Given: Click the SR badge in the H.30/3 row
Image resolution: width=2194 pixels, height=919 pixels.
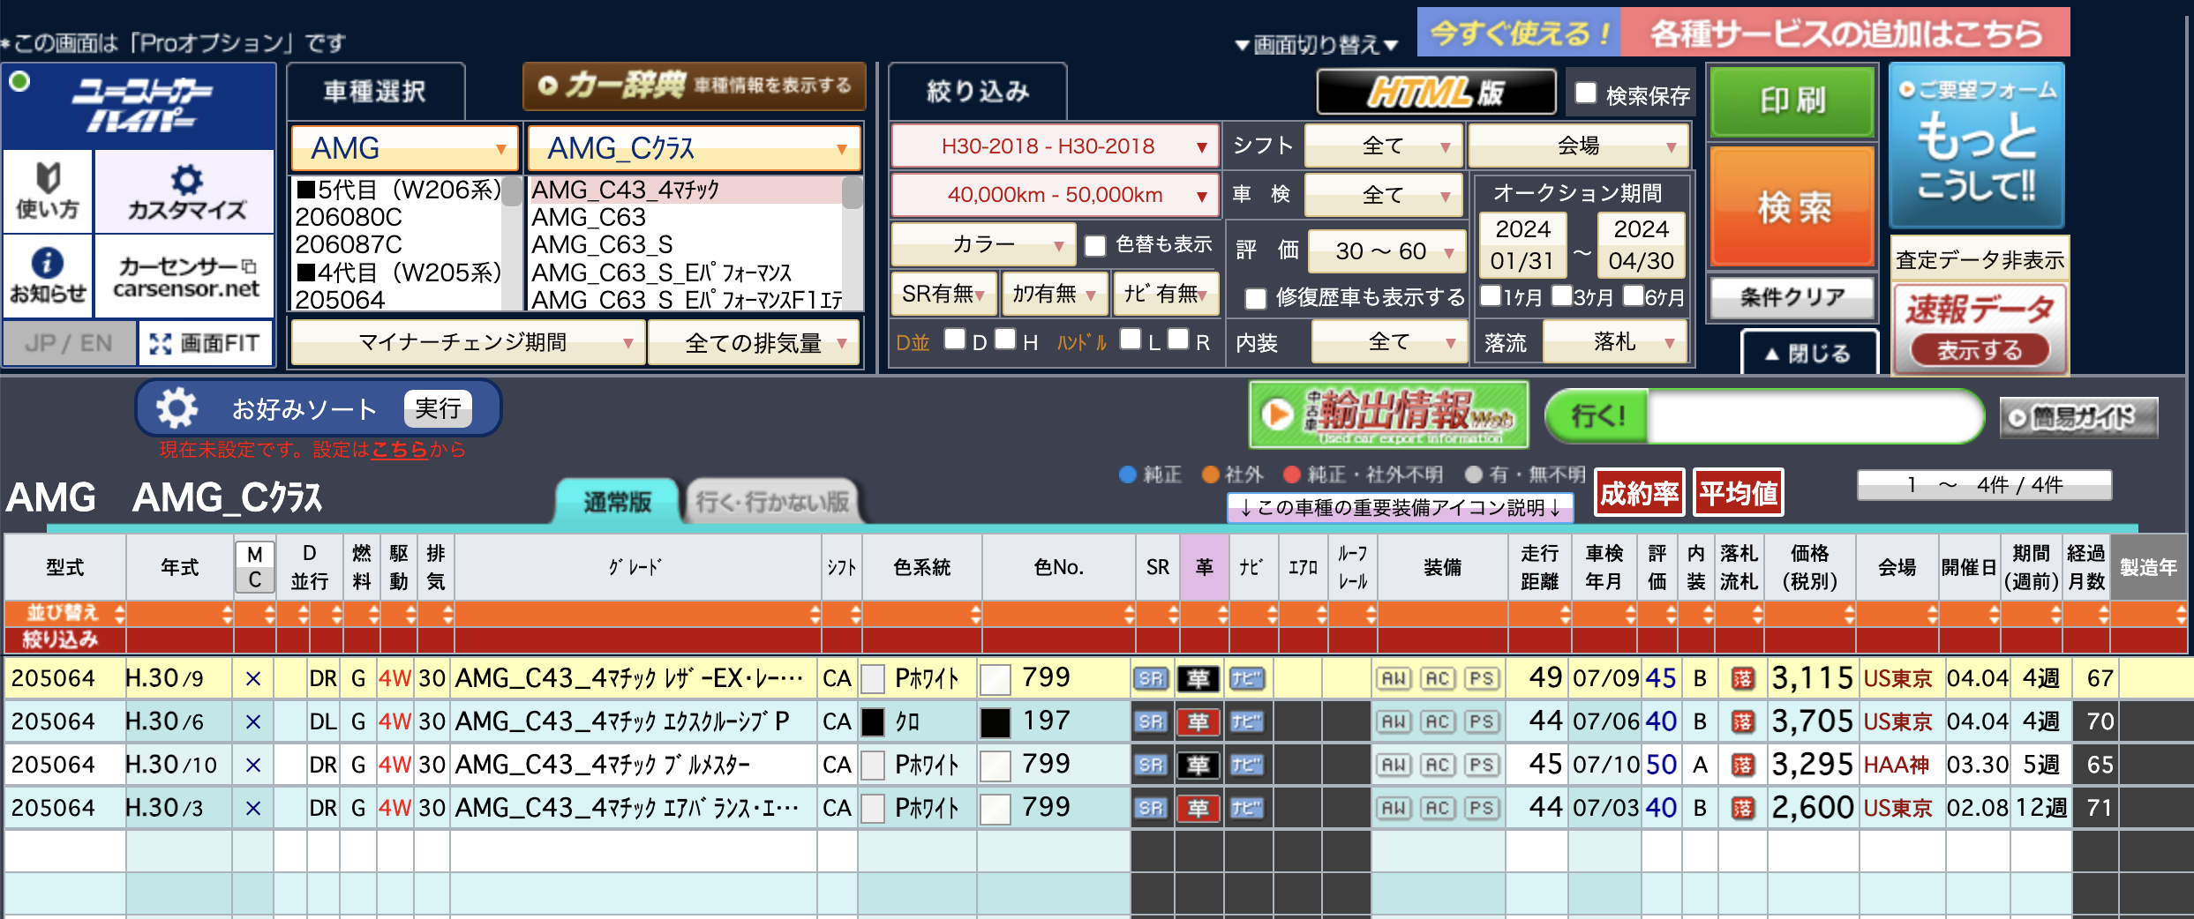Looking at the screenshot, I should point(1151,808).
